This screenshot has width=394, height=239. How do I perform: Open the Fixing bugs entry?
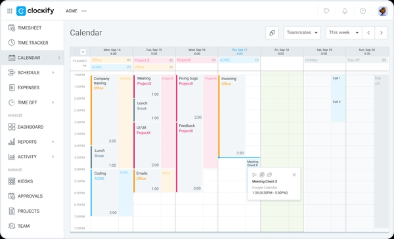(x=190, y=98)
